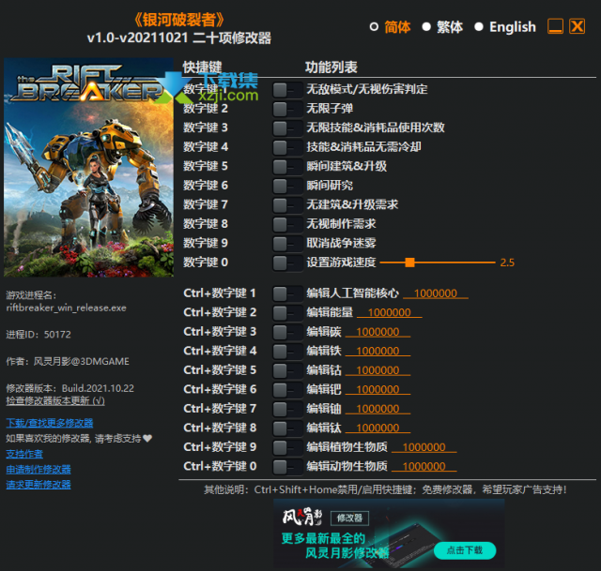Toggle 无建筑&升级需求 switch
601x571 pixels.
click(287, 205)
